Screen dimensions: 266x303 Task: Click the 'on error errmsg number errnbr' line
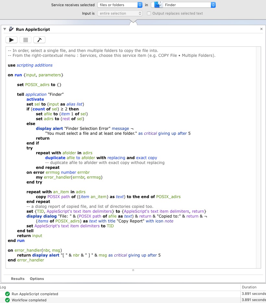(58, 172)
